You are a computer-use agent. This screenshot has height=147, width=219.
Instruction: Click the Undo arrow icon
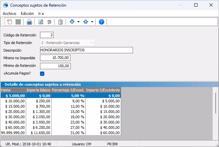[49, 22]
